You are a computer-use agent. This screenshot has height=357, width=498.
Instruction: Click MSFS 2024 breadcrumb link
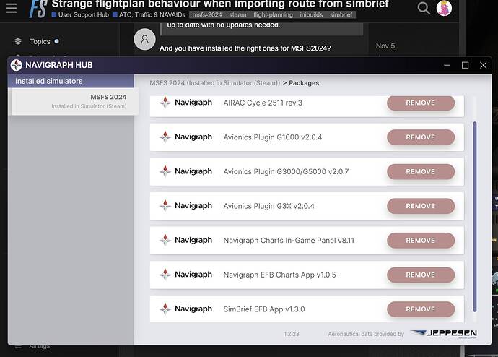(x=214, y=83)
